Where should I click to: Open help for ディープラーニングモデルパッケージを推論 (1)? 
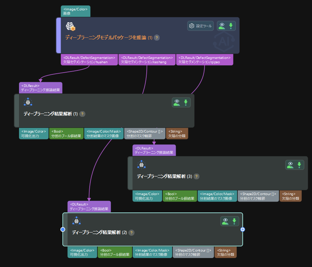(x=157, y=37)
